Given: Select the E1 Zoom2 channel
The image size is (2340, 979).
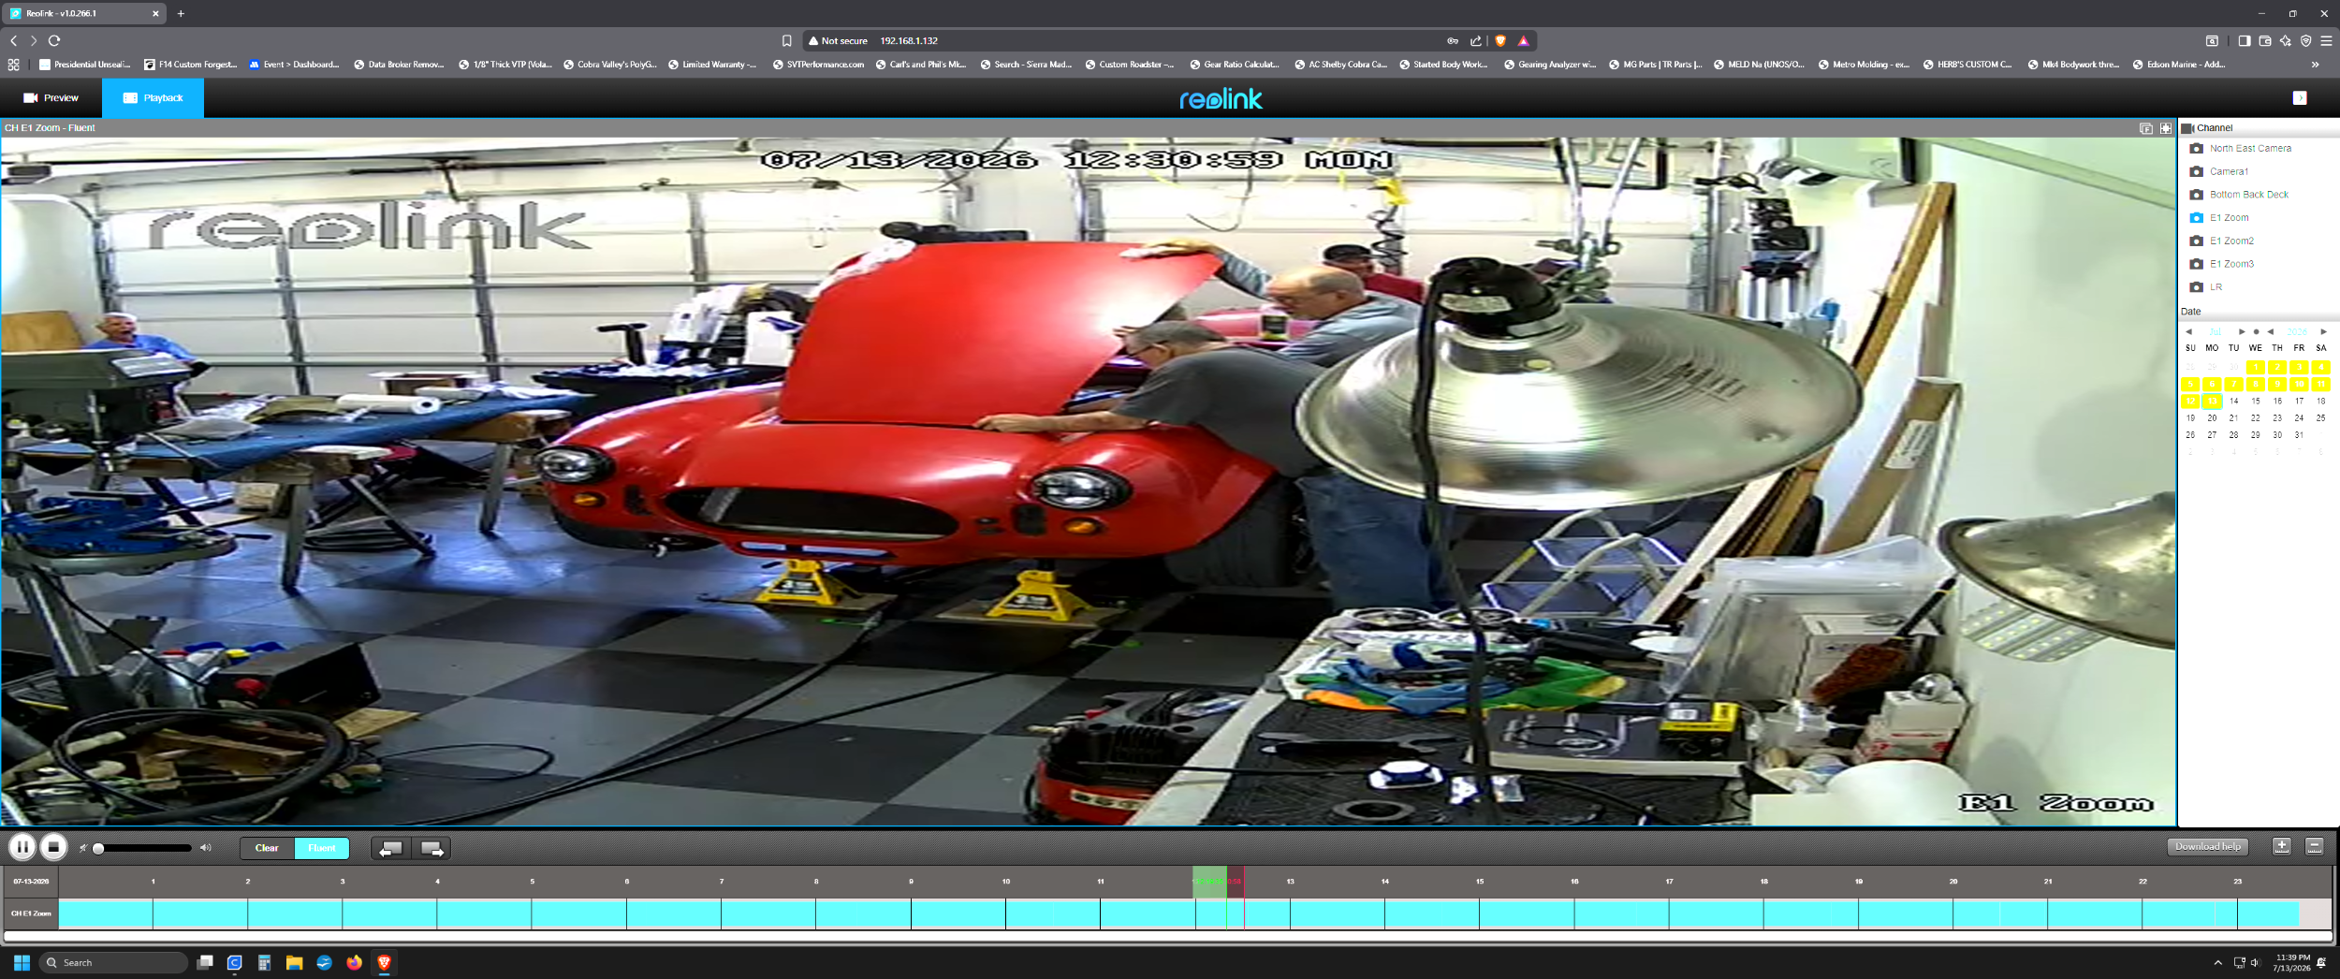Looking at the screenshot, I should pyautogui.click(x=2222, y=241).
